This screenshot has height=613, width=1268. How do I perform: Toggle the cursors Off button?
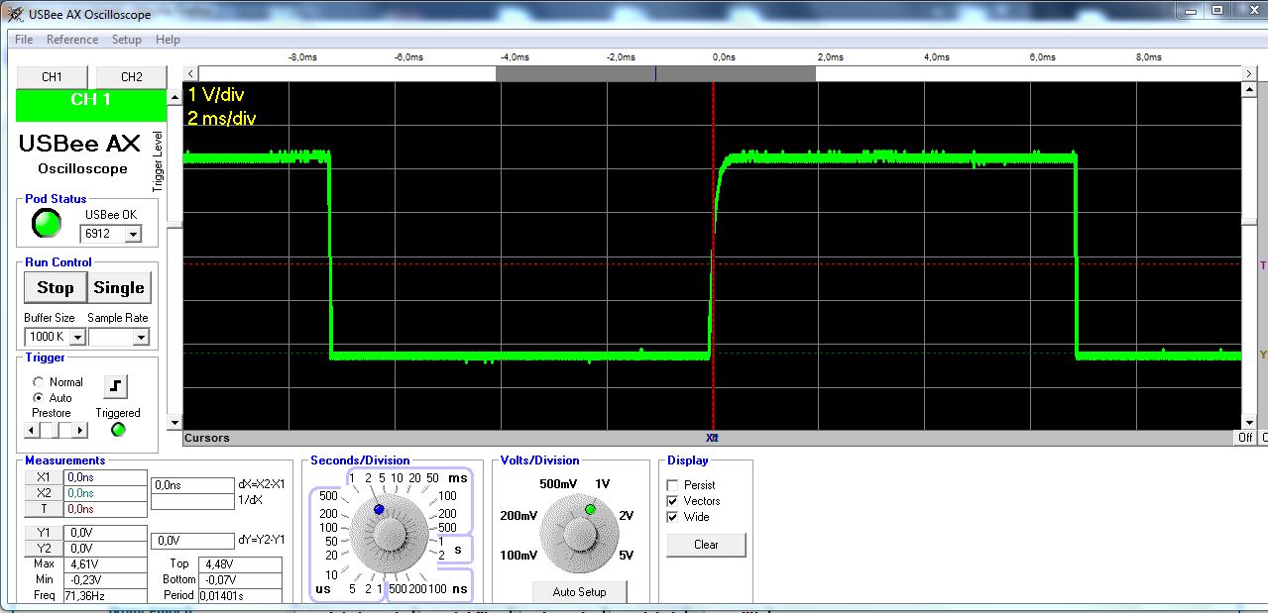tap(1245, 438)
